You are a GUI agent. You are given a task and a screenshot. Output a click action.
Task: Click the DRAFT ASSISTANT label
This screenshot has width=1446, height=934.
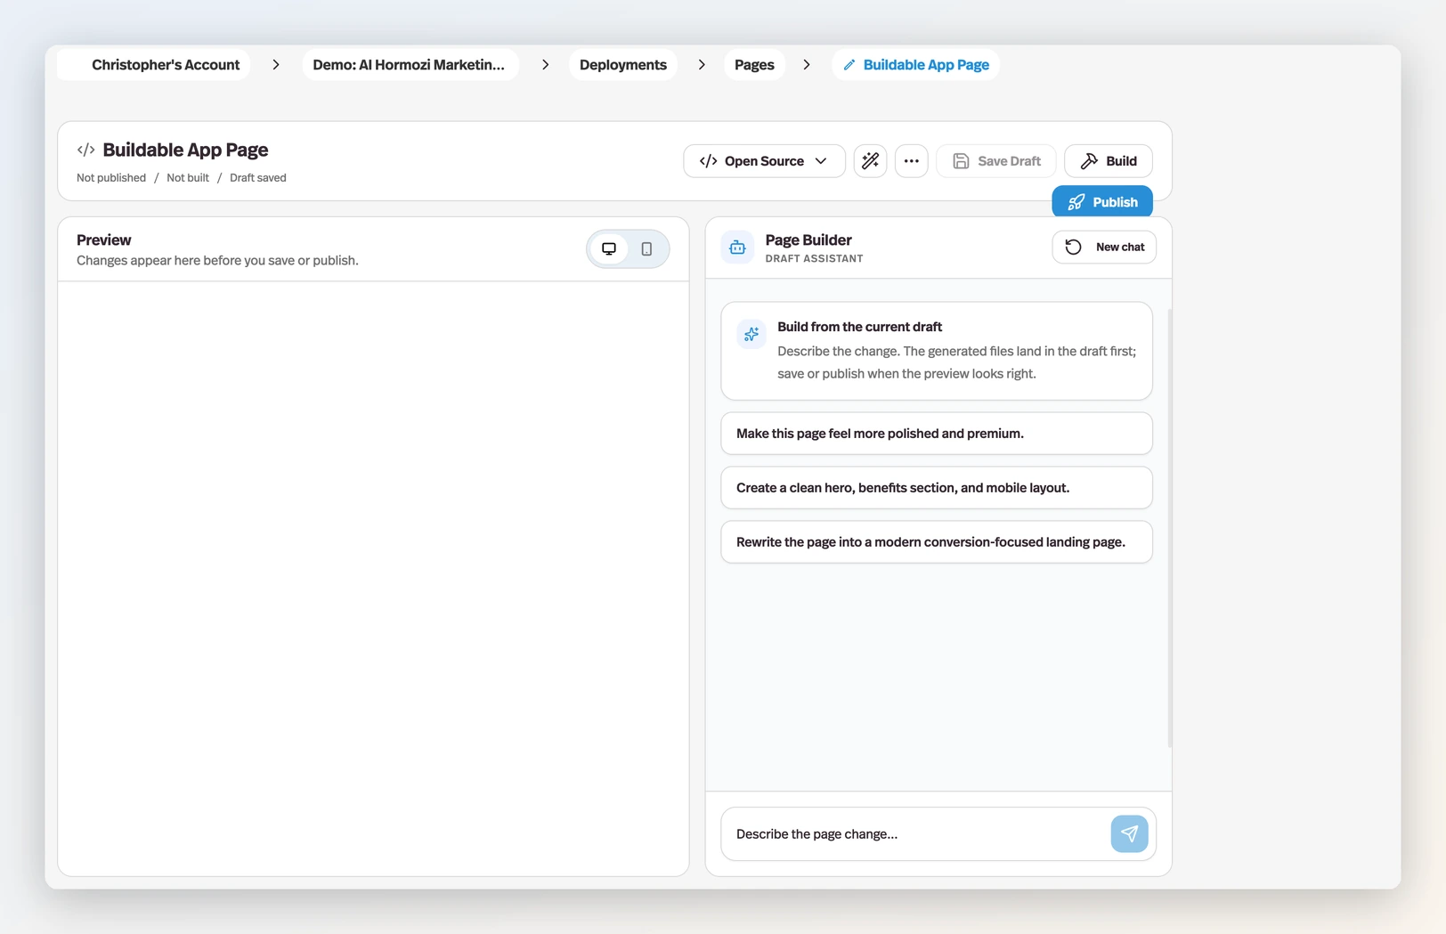[x=814, y=259]
